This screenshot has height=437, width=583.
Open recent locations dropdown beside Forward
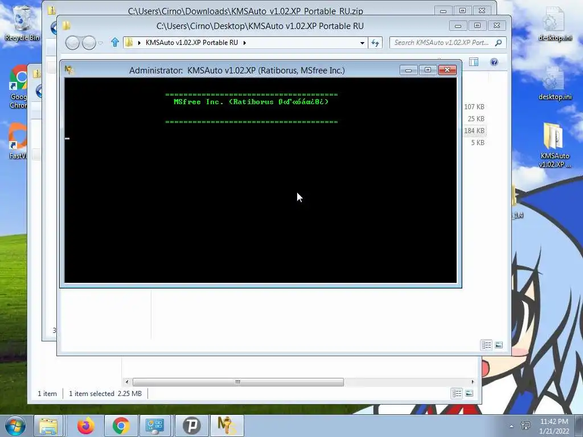click(x=100, y=43)
